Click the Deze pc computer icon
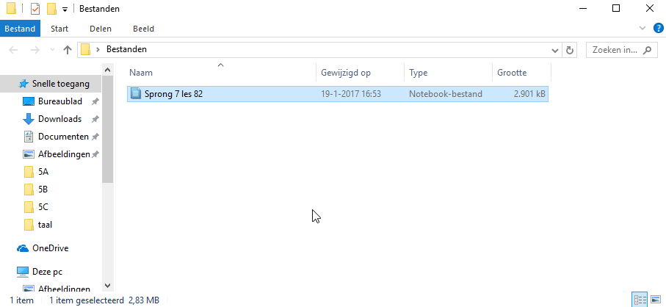The height and width of the screenshot is (307, 666). 23,271
